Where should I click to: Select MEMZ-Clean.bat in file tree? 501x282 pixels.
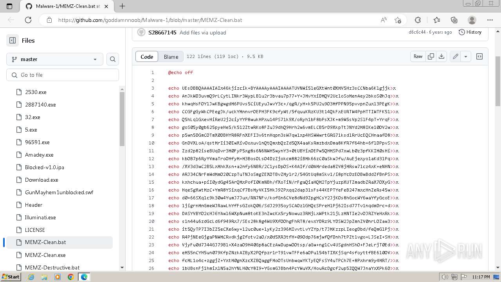59,242
